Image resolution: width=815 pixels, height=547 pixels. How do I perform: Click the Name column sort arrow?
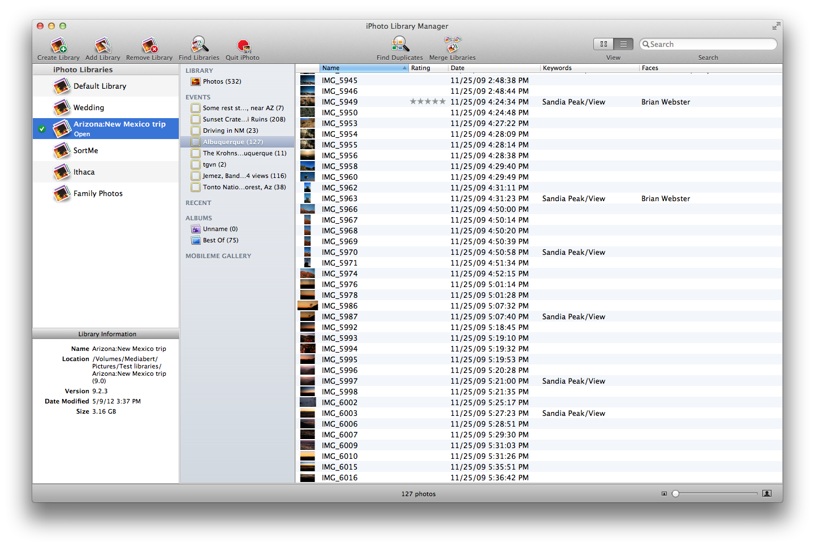[x=404, y=68]
